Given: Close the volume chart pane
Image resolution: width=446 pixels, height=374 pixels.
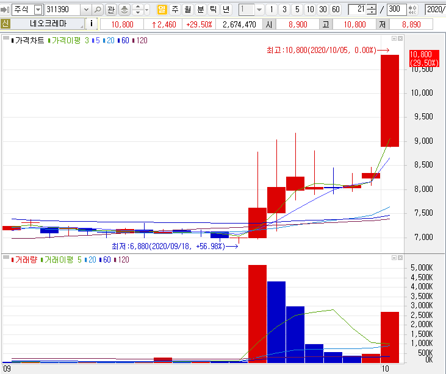Looking at the screenshot, I should point(400,258).
